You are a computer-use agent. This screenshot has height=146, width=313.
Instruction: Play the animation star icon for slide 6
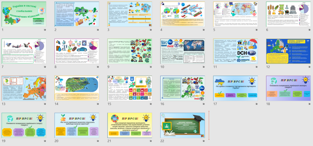pyautogui.click(x=309, y=30)
